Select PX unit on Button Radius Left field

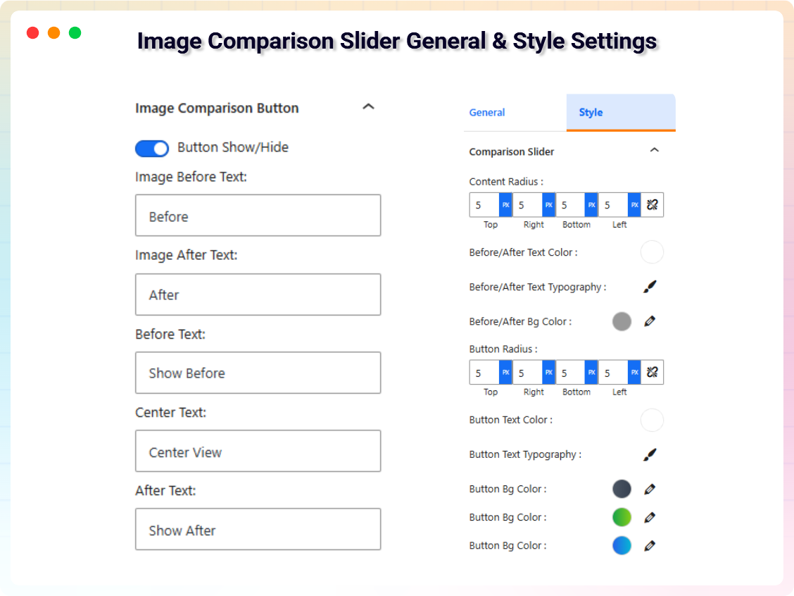(x=633, y=372)
